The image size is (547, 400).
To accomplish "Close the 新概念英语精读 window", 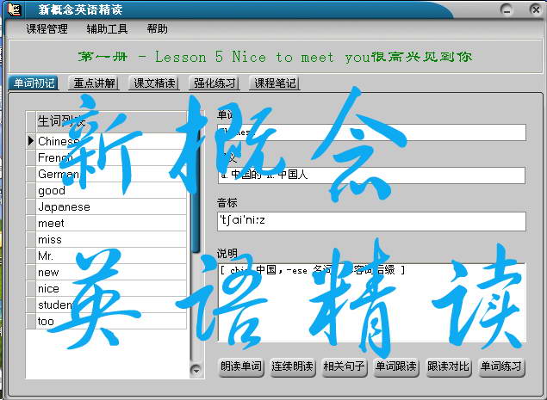I will click(x=536, y=9).
